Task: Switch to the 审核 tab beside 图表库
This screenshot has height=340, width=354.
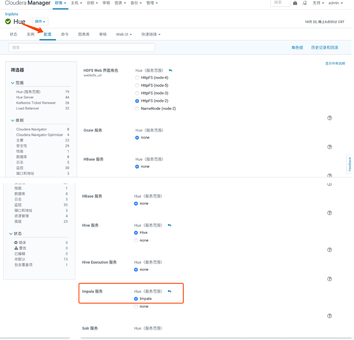Action: pos(104,34)
